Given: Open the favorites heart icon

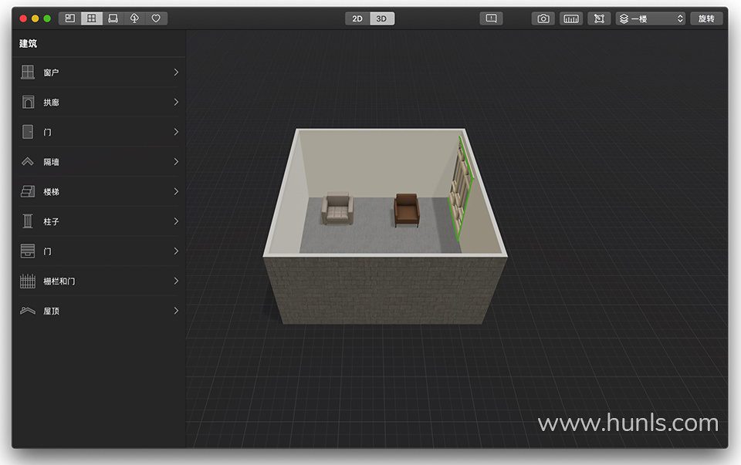Looking at the screenshot, I should click(x=156, y=19).
